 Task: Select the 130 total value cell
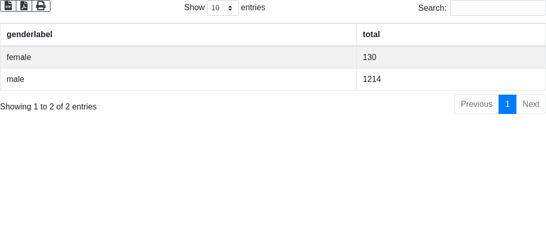pyautogui.click(x=451, y=58)
